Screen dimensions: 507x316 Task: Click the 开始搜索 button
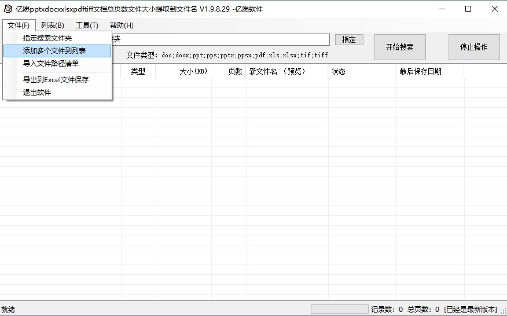click(400, 47)
